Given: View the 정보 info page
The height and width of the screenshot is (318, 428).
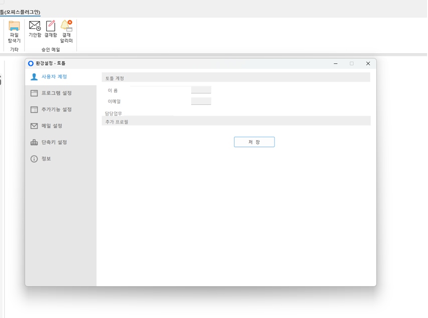Looking at the screenshot, I should pos(61,159).
